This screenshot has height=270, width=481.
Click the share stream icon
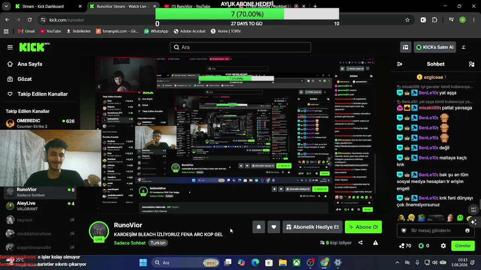(x=360, y=243)
